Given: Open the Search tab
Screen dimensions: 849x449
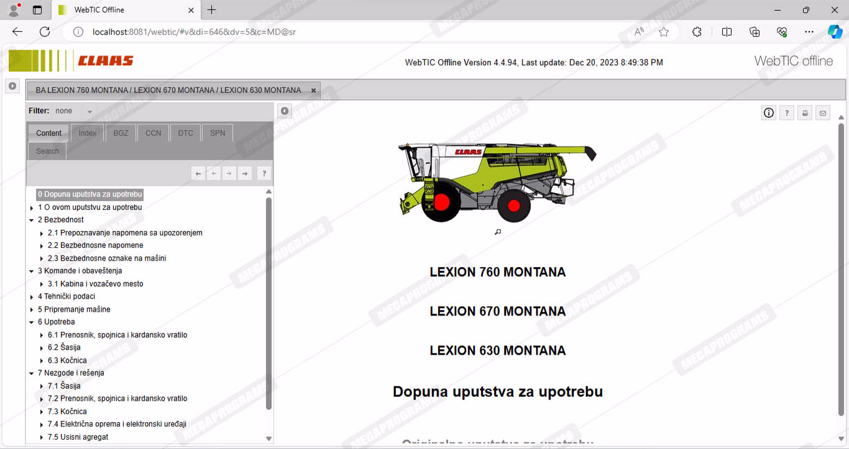Looking at the screenshot, I should pos(47,151).
